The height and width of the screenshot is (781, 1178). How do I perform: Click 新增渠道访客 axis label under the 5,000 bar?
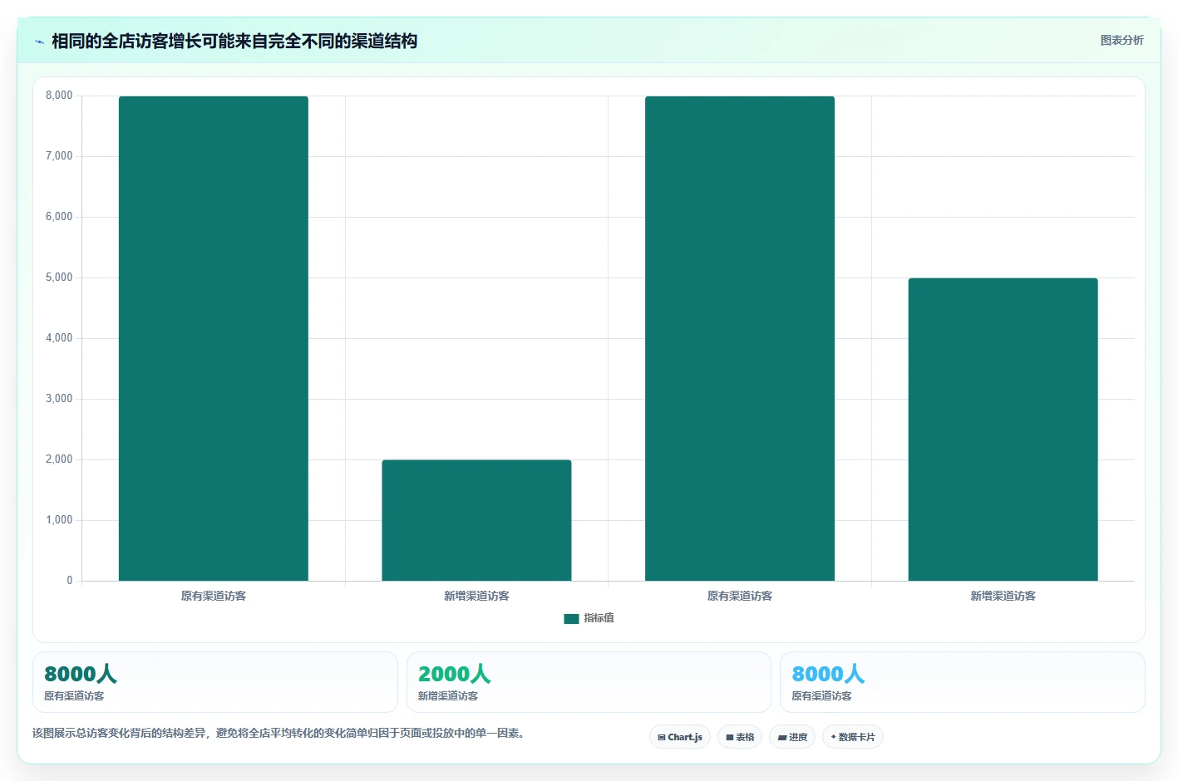1003,596
